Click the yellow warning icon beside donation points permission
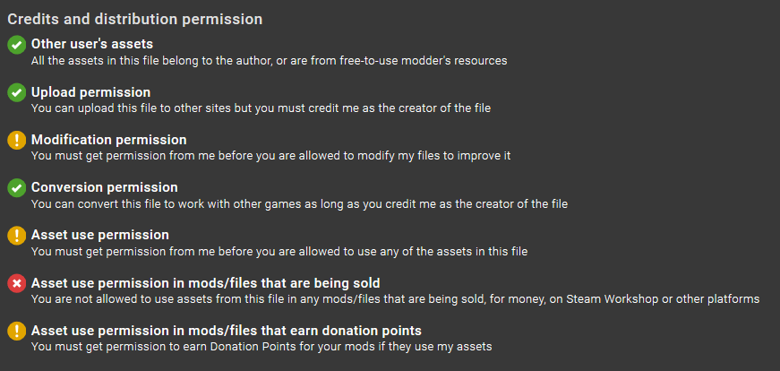Screen dimensions: 780x371 tap(16, 332)
